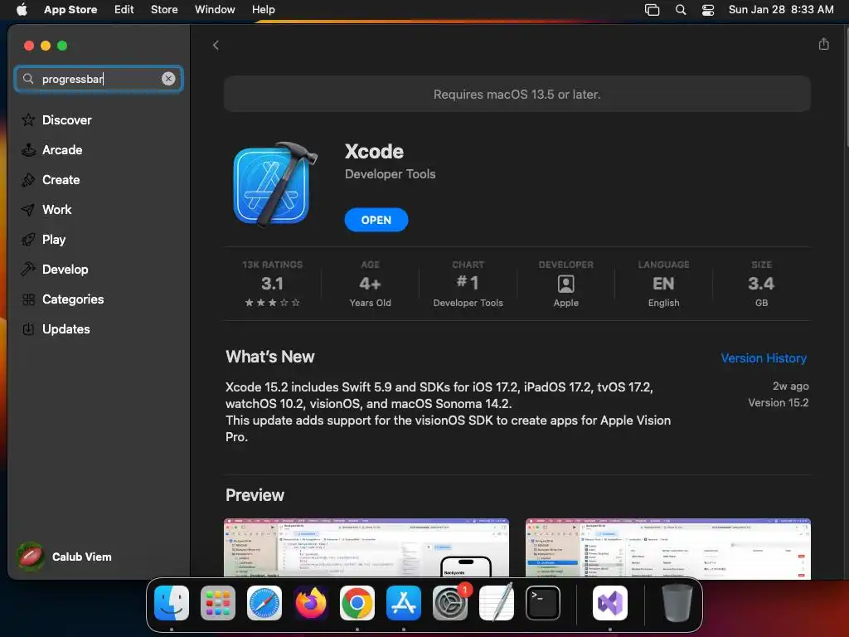Clear the search field text

coord(168,79)
